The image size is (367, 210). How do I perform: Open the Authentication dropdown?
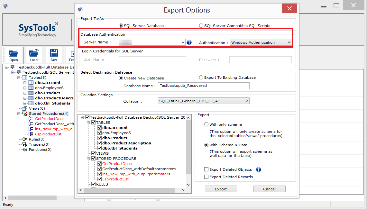pos(289,42)
